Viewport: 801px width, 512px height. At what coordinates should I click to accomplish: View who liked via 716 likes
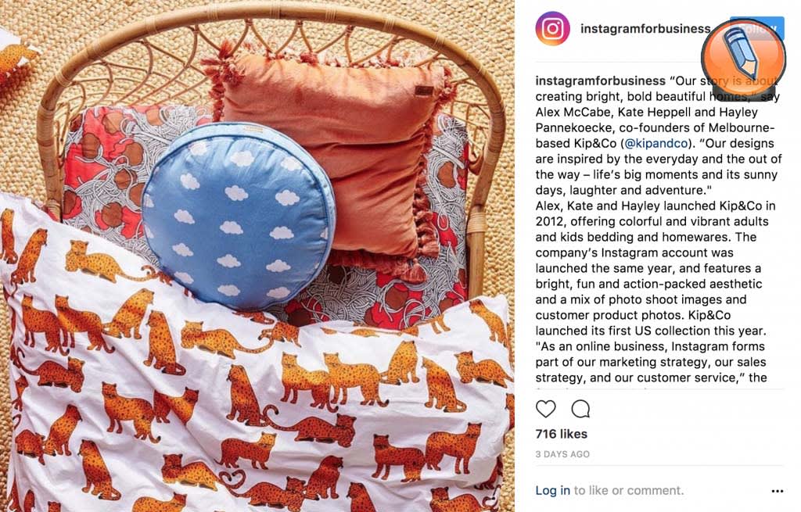[x=562, y=434]
